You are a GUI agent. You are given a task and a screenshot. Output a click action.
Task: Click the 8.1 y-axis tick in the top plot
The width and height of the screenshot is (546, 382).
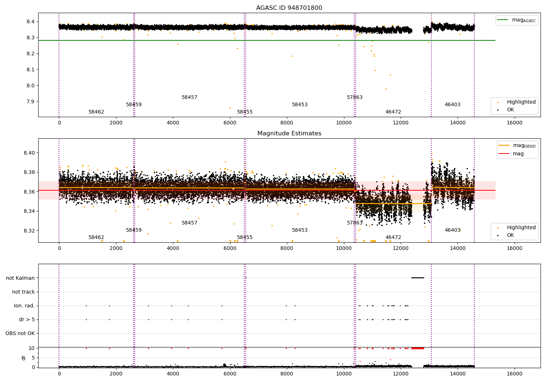pyautogui.click(x=31, y=69)
